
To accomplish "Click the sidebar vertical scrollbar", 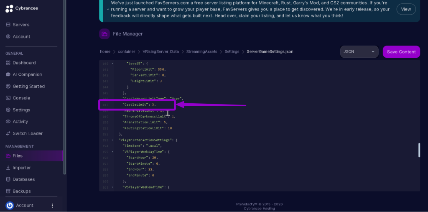I will [x=64, y=87].
